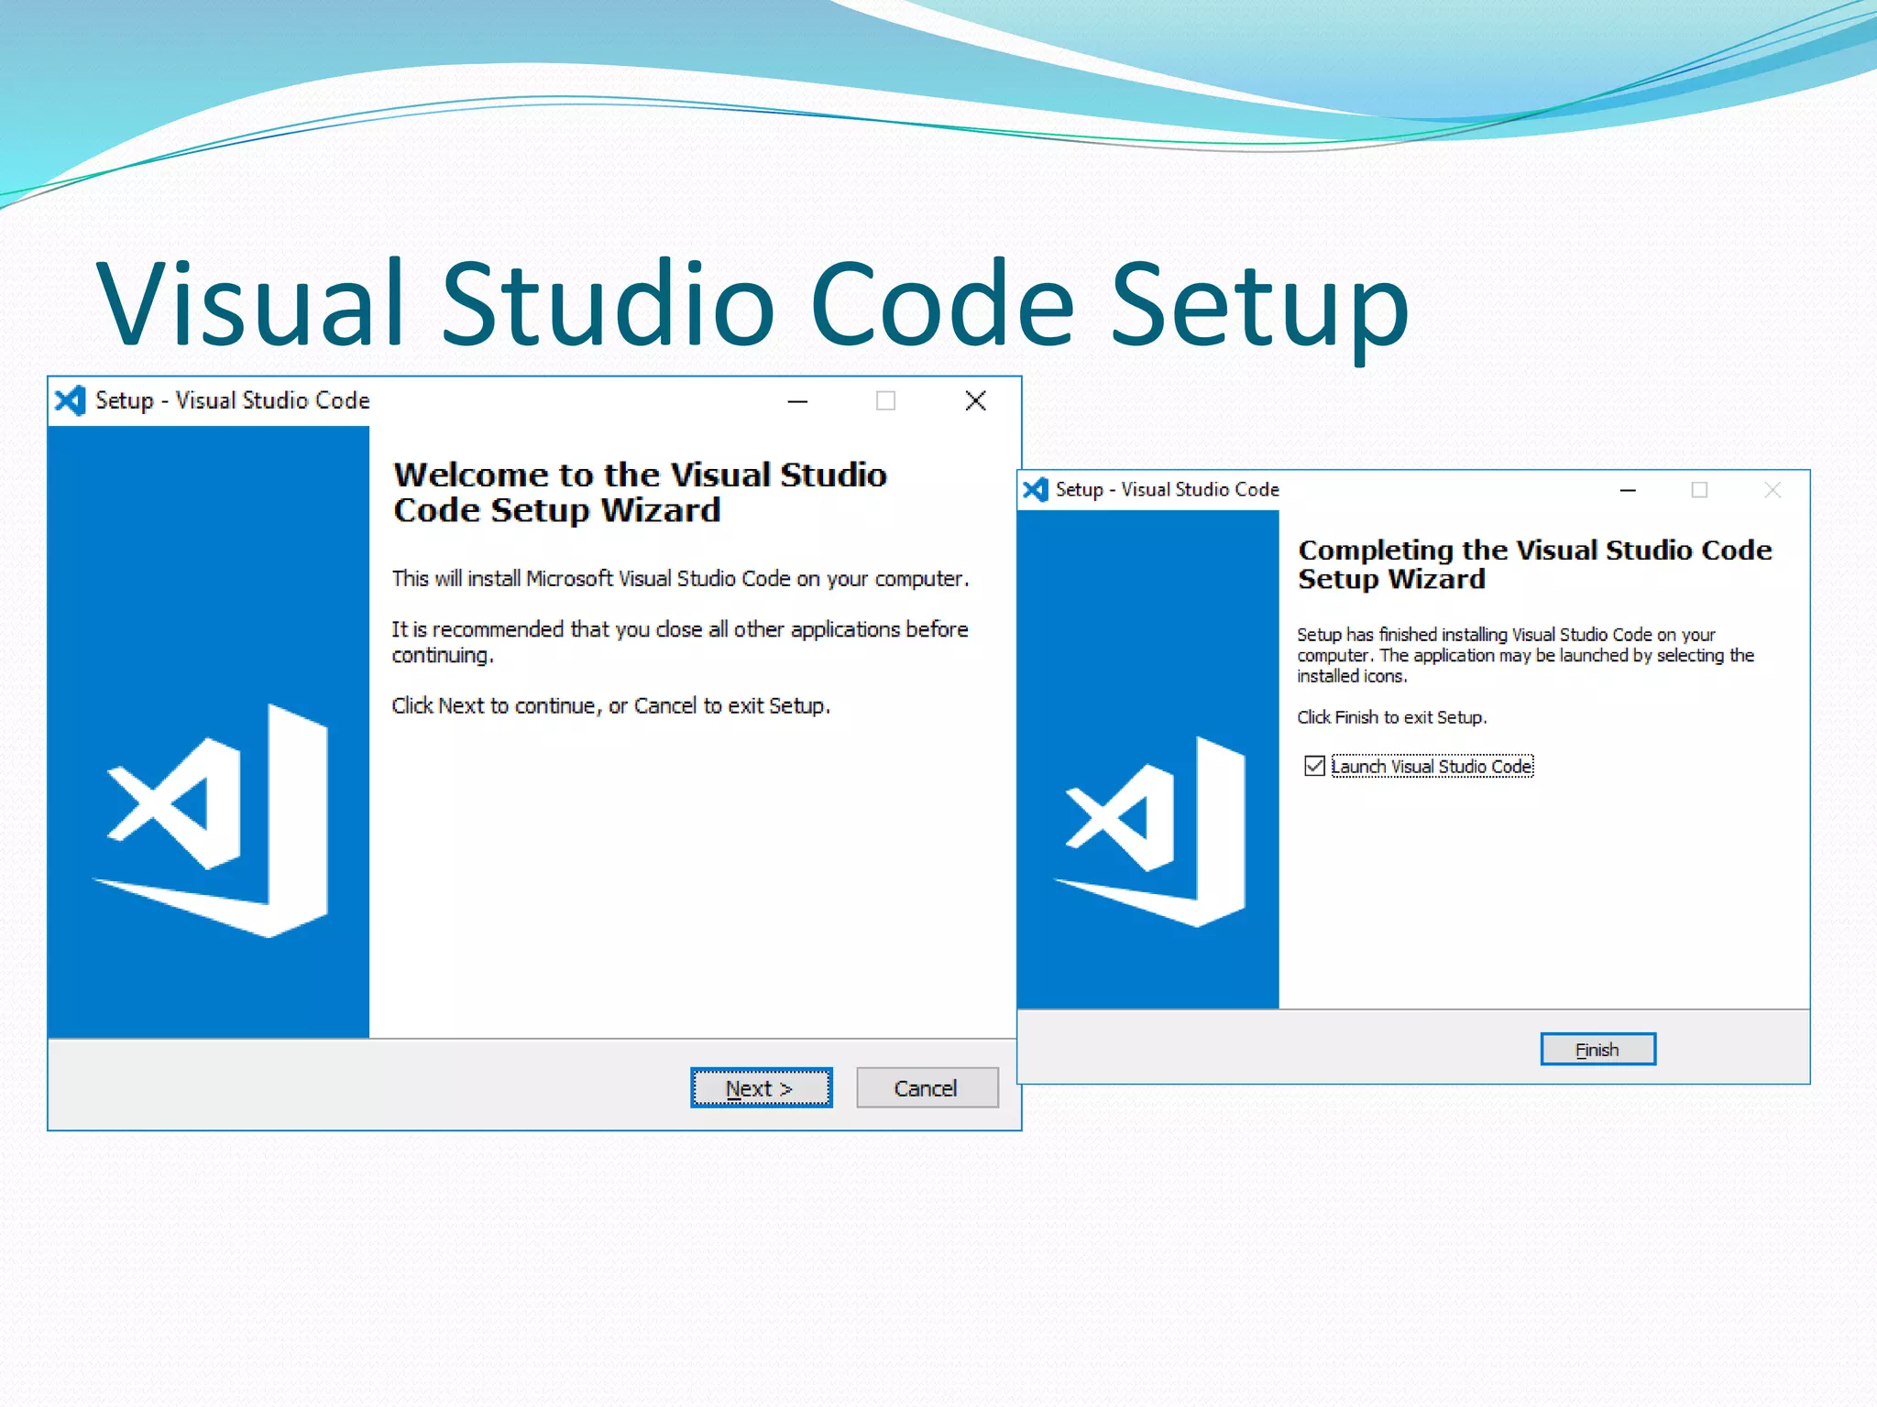
Task: Click disabled maximize button in Completing window
Action: click(1699, 490)
